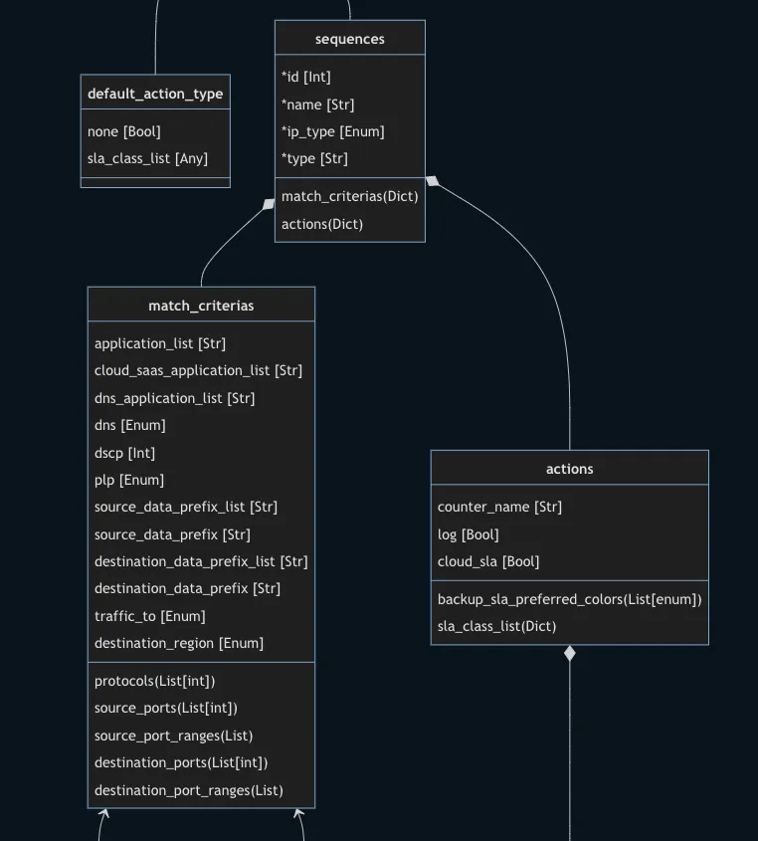Click the "destination_region [Enum]" attribute

(179, 643)
